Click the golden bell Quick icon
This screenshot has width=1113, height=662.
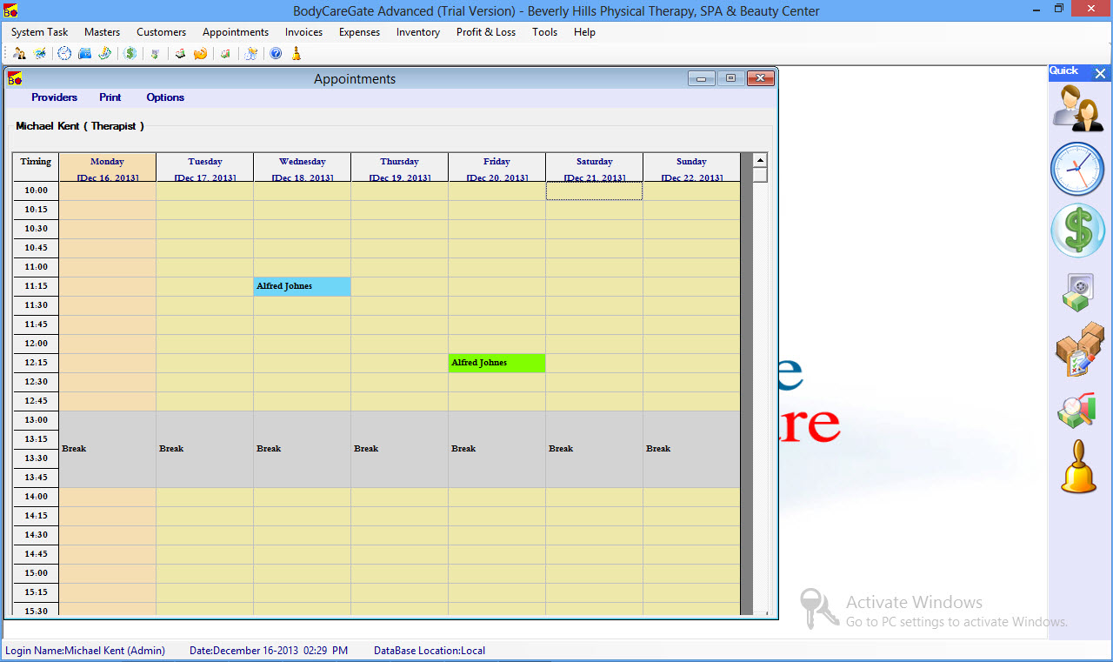(x=1078, y=467)
